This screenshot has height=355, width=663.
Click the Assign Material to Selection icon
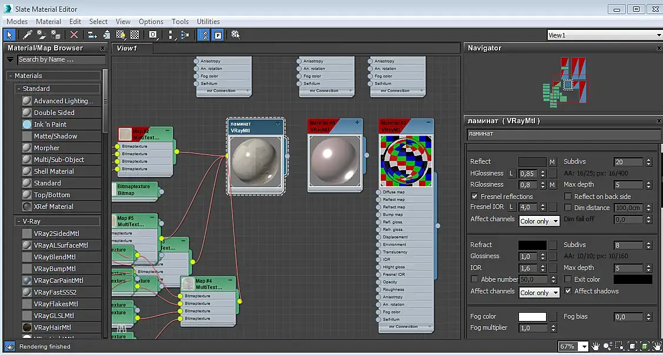pos(55,35)
